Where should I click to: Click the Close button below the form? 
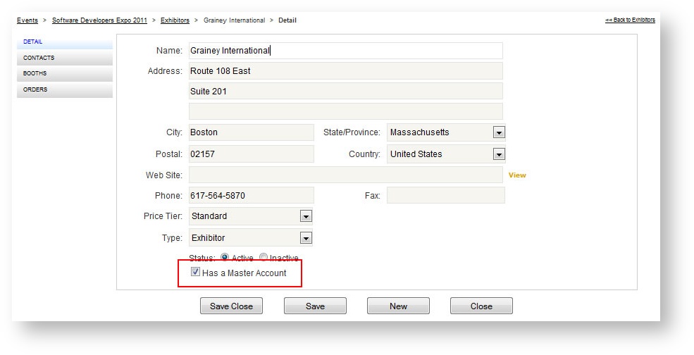click(481, 306)
